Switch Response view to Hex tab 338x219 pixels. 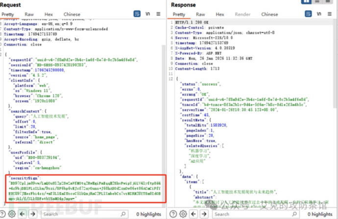tap(220, 15)
